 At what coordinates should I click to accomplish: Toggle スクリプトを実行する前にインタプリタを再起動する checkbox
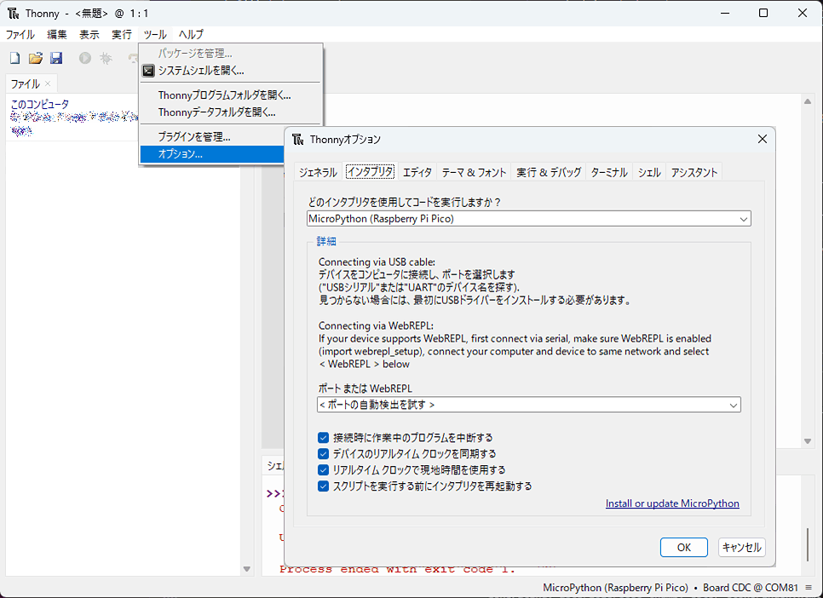tap(324, 486)
